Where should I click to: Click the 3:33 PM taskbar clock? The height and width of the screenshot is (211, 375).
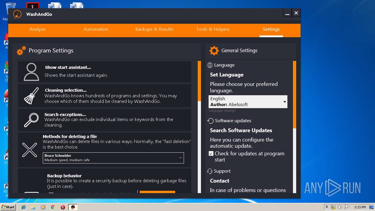click(360, 207)
